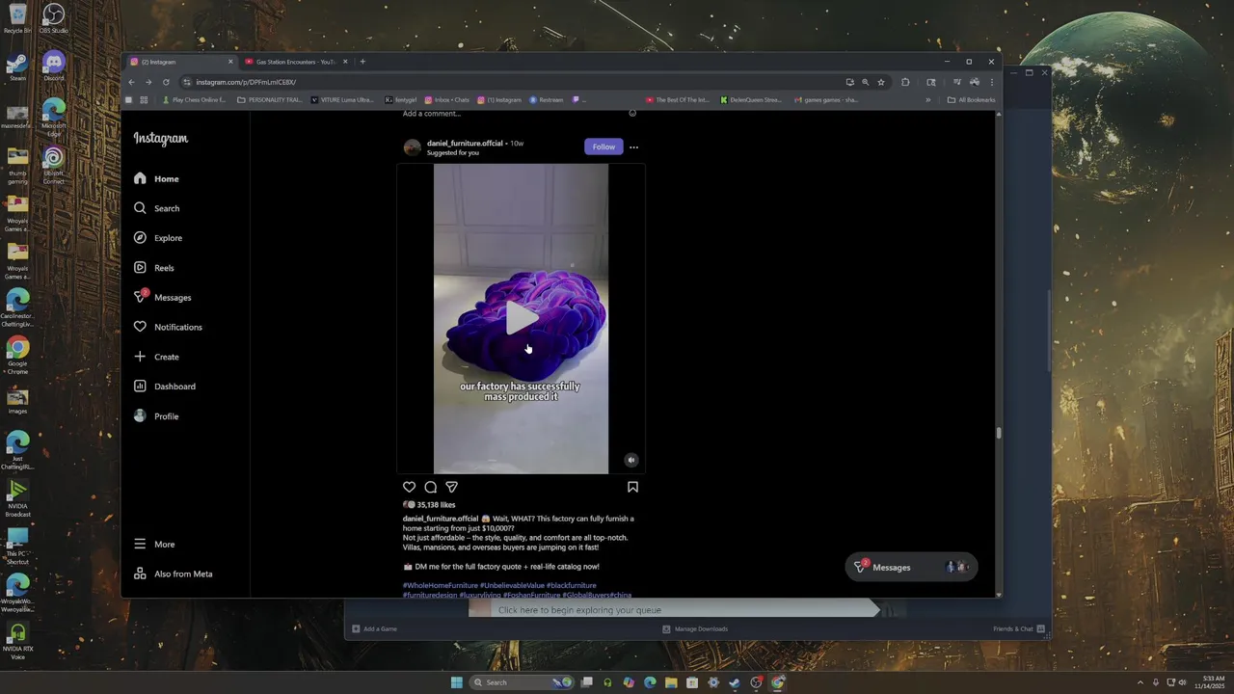Open the Chrome extensions puzzle icon

point(905,82)
